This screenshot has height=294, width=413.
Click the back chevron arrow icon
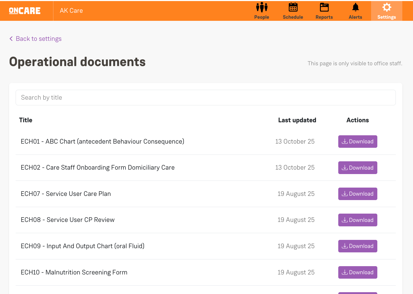click(11, 39)
